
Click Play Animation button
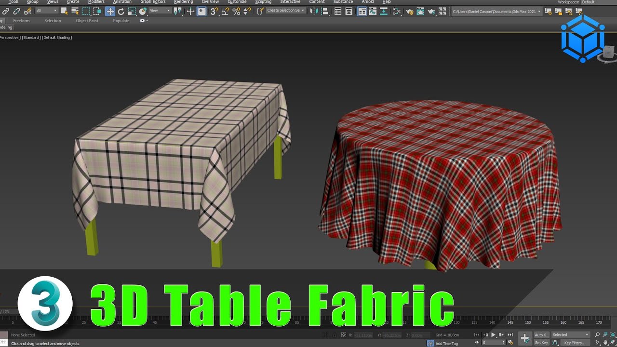(493, 335)
